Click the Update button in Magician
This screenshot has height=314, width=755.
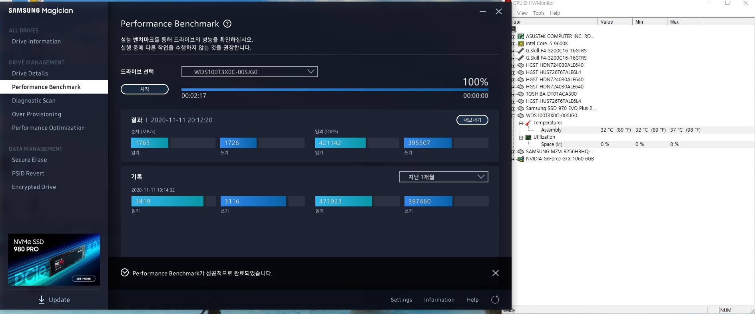point(54,300)
